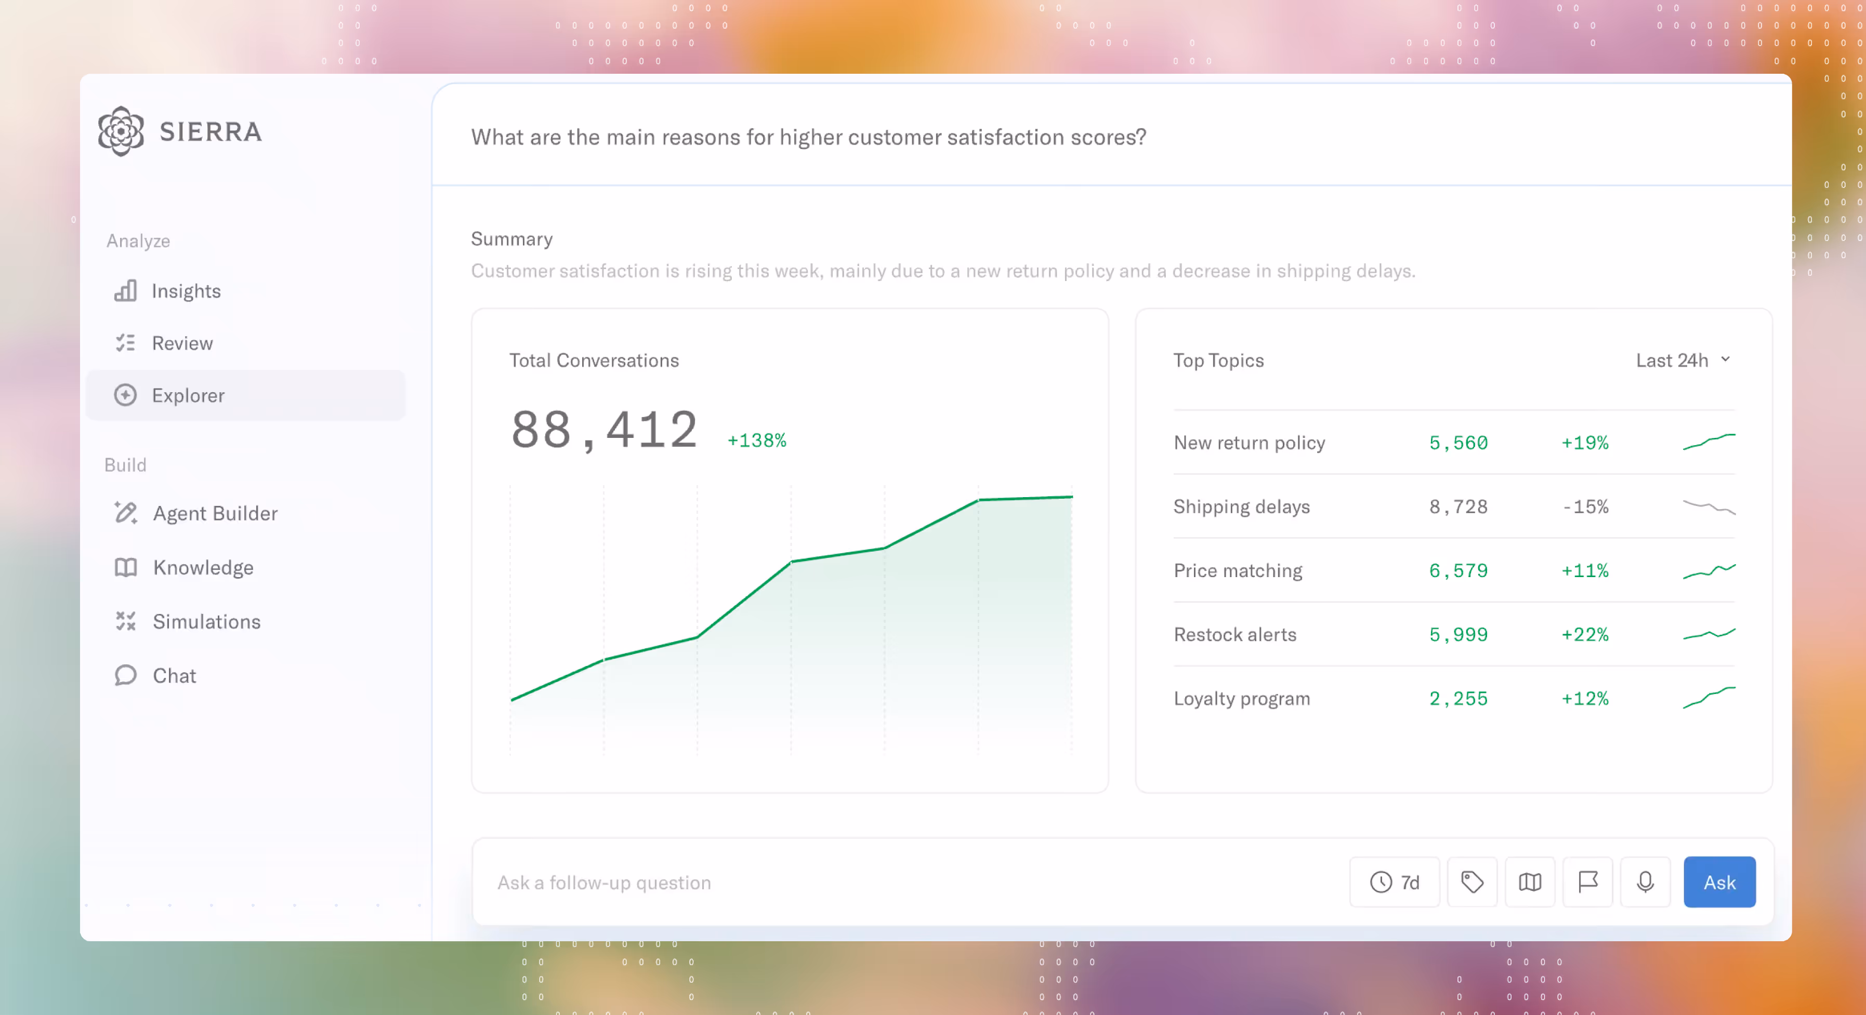The height and width of the screenshot is (1015, 1866).
Task: Click the 5,560 conversations count
Action: pos(1458,443)
